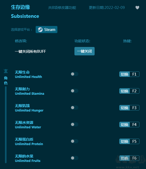
Task: Click the F4 hotkey field
Action: point(134,125)
